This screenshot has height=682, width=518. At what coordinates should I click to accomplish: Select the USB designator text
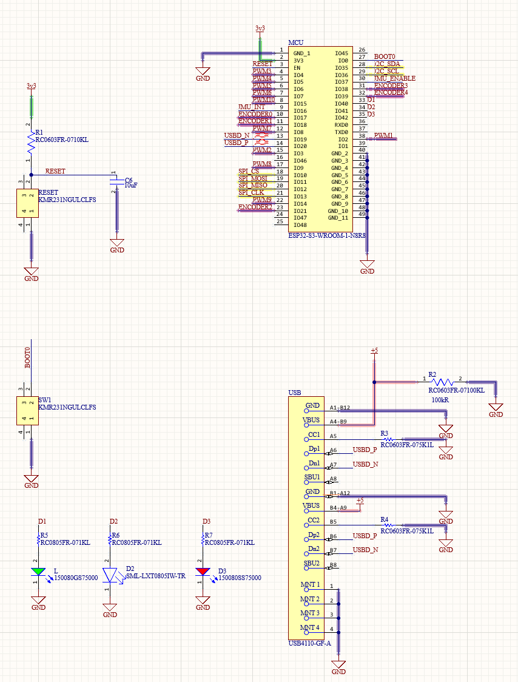click(294, 393)
